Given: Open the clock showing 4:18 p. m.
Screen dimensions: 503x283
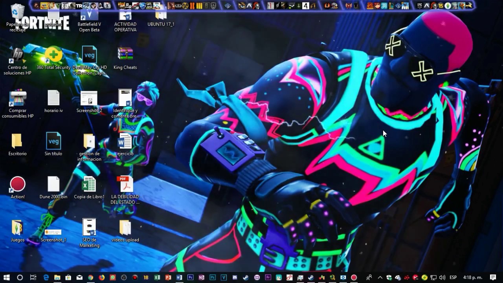Looking at the screenshot, I should click(473, 277).
